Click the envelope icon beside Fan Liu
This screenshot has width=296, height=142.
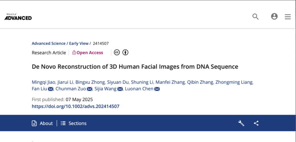tap(51, 89)
